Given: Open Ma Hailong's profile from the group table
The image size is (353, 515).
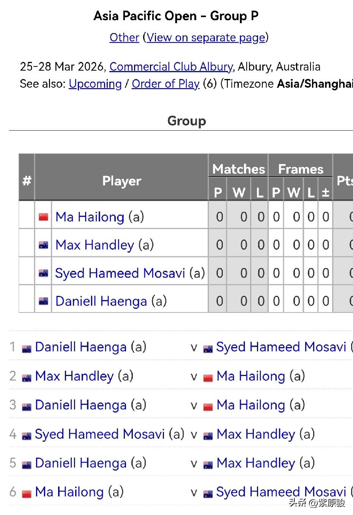Looking at the screenshot, I should click(x=90, y=217).
